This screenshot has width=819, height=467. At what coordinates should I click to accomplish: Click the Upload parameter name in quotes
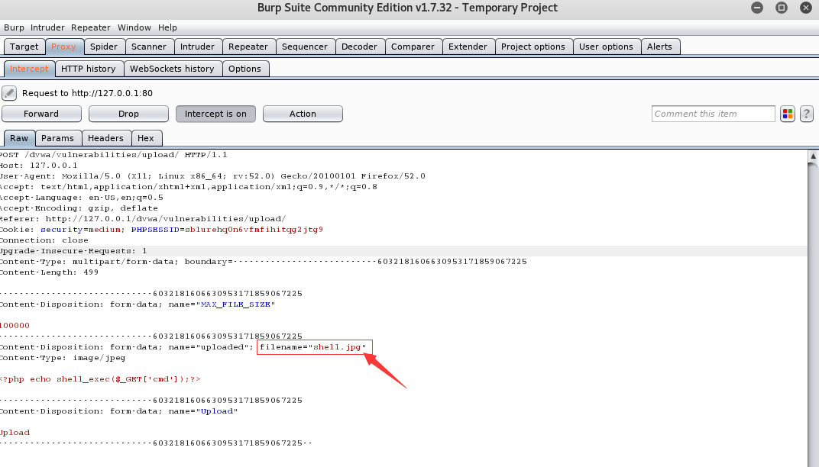217,411
